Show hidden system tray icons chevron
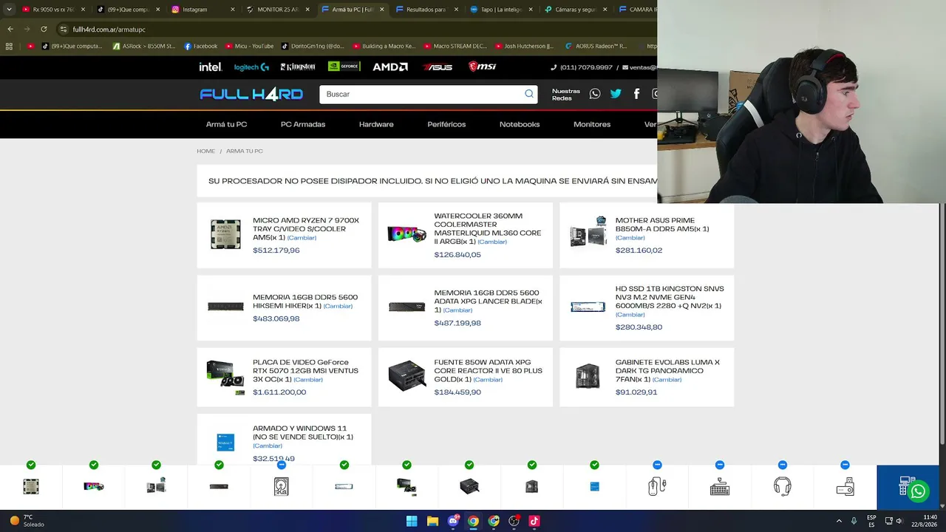The width and height of the screenshot is (946, 532). (839, 521)
